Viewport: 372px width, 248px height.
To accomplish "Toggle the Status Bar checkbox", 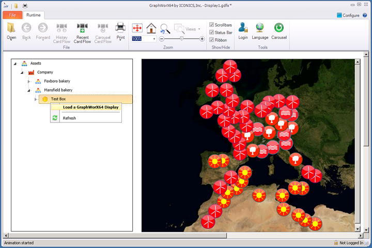I will coord(212,32).
